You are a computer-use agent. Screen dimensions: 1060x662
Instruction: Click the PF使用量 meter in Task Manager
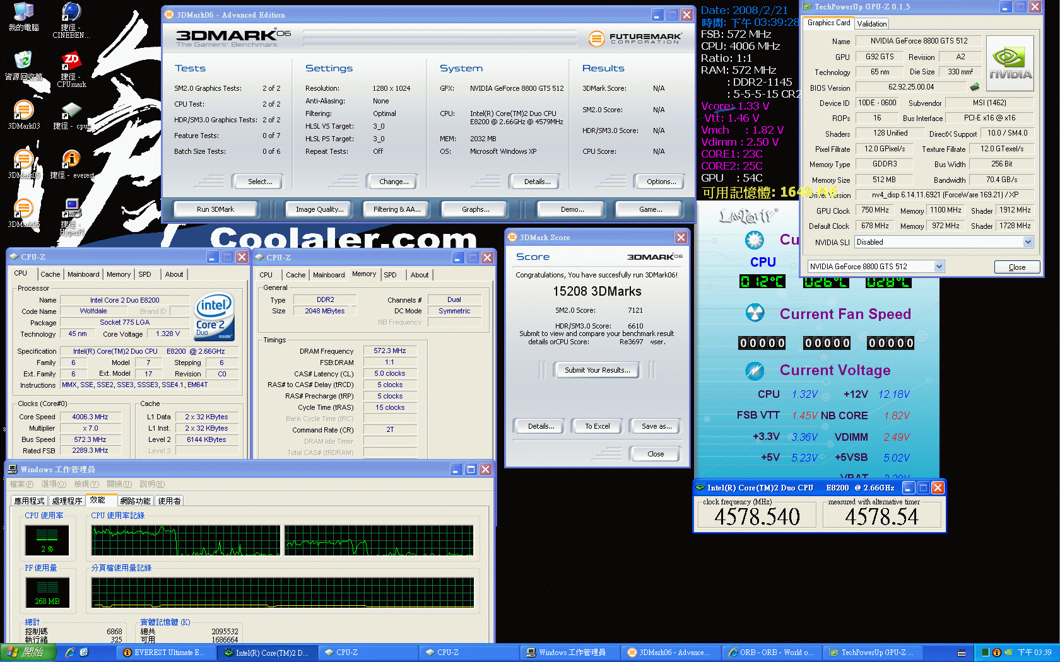[47, 593]
